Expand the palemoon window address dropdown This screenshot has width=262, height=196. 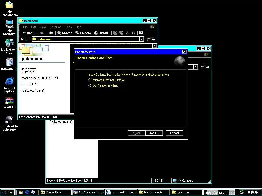[x=141, y=39]
